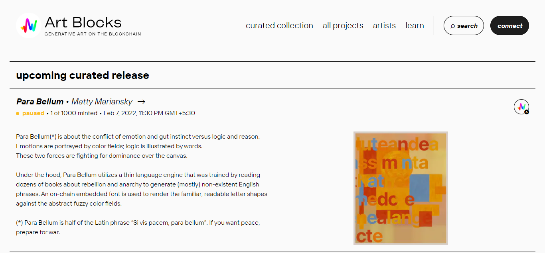This screenshot has width=545, height=253.
Task: Open the curated collection menu item
Action: [x=279, y=25]
